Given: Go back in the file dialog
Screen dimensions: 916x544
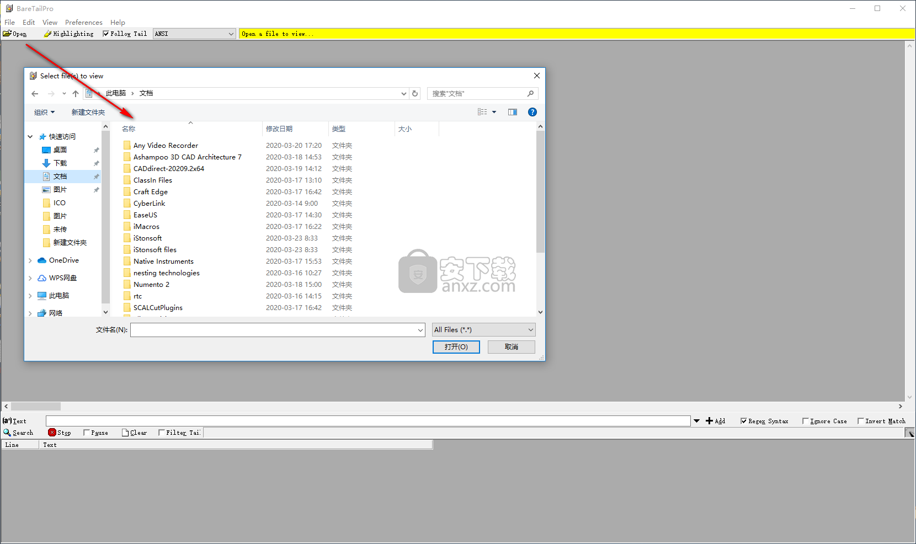Looking at the screenshot, I should coord(35,94).
